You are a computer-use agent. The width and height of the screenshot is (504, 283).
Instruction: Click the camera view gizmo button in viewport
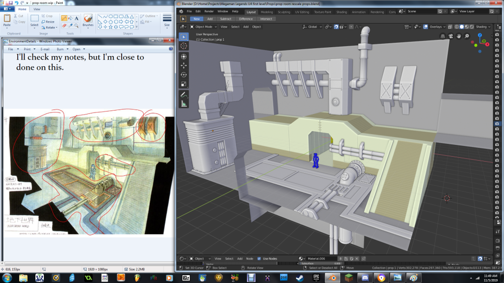pyautogui.click(x=451, y=36)
